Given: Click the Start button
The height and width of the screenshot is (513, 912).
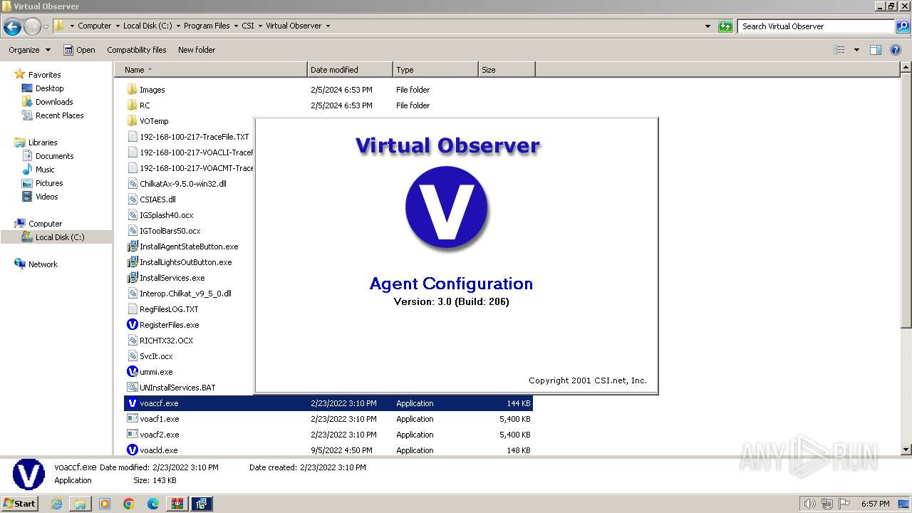Looking at the screenshot, I should (20, 504).
